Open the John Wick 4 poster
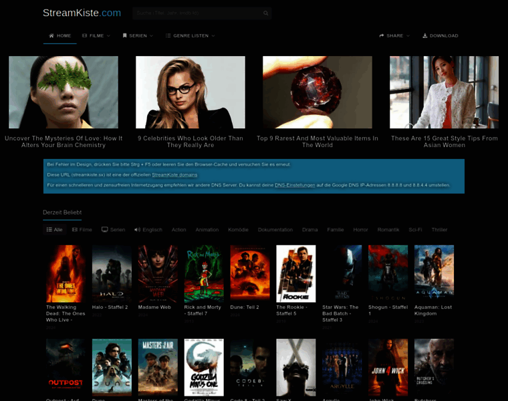Viewport: 508px width, 401px height. click(388, 368)
